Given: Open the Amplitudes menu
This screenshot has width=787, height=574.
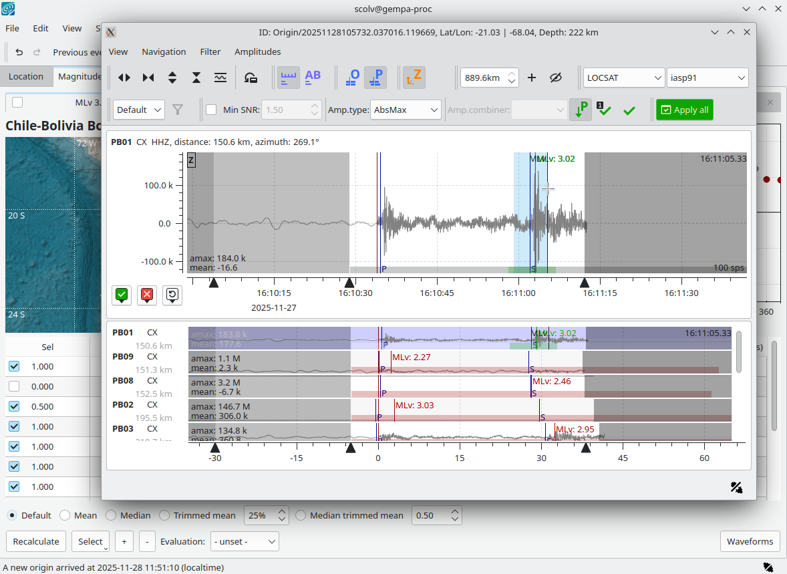Looking at the screenshot, I should [257, 51].
